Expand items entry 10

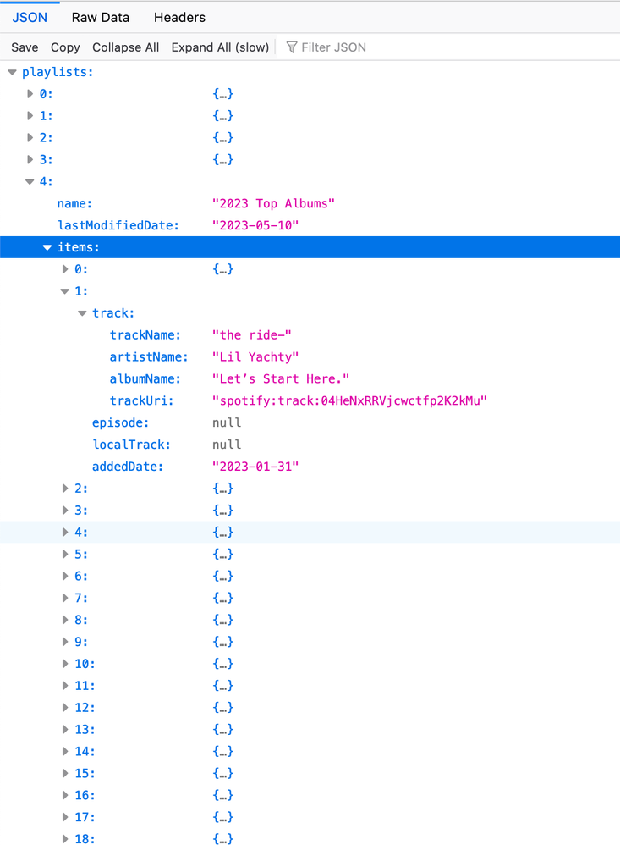(65, 664)
